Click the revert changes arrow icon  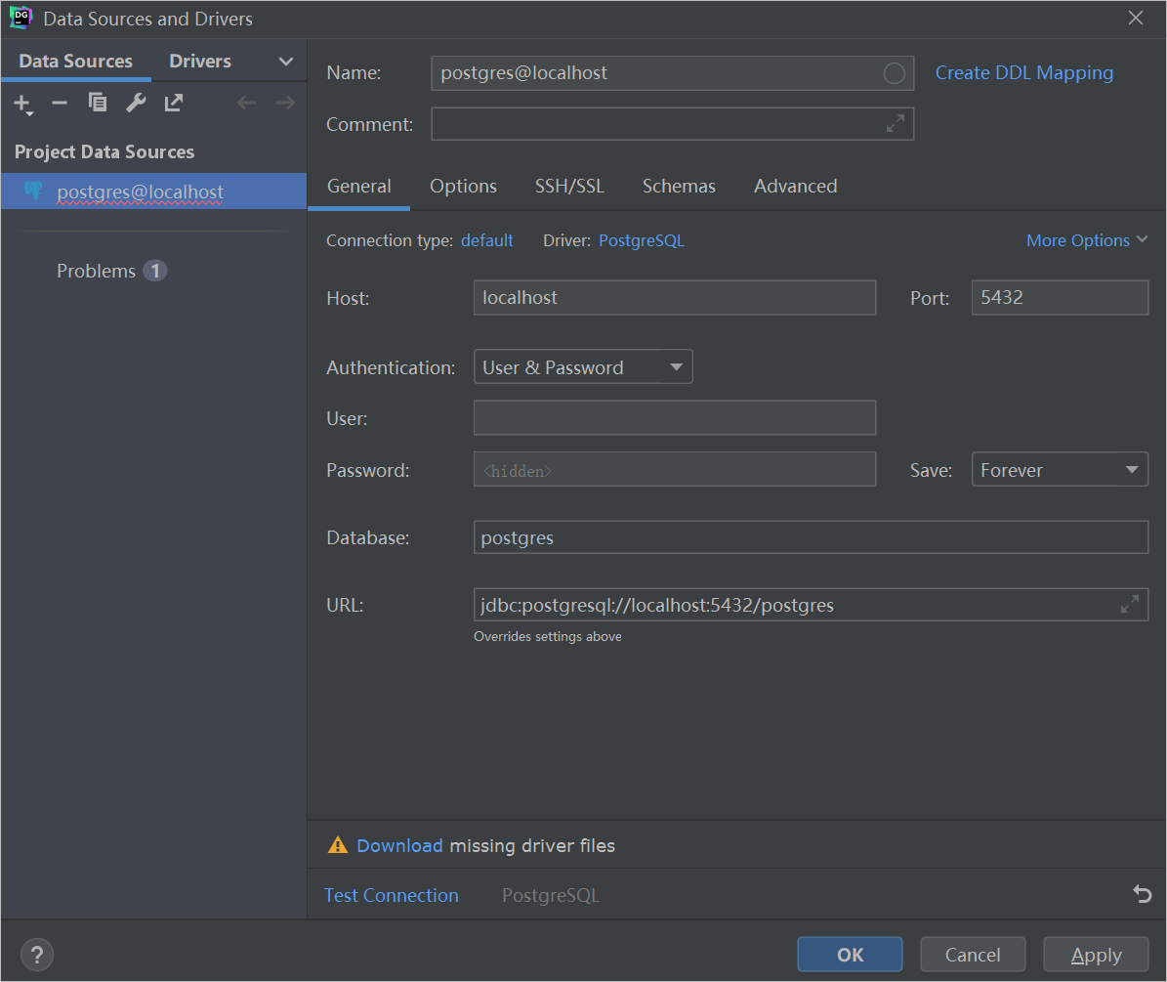click(x=1142, y=894)
